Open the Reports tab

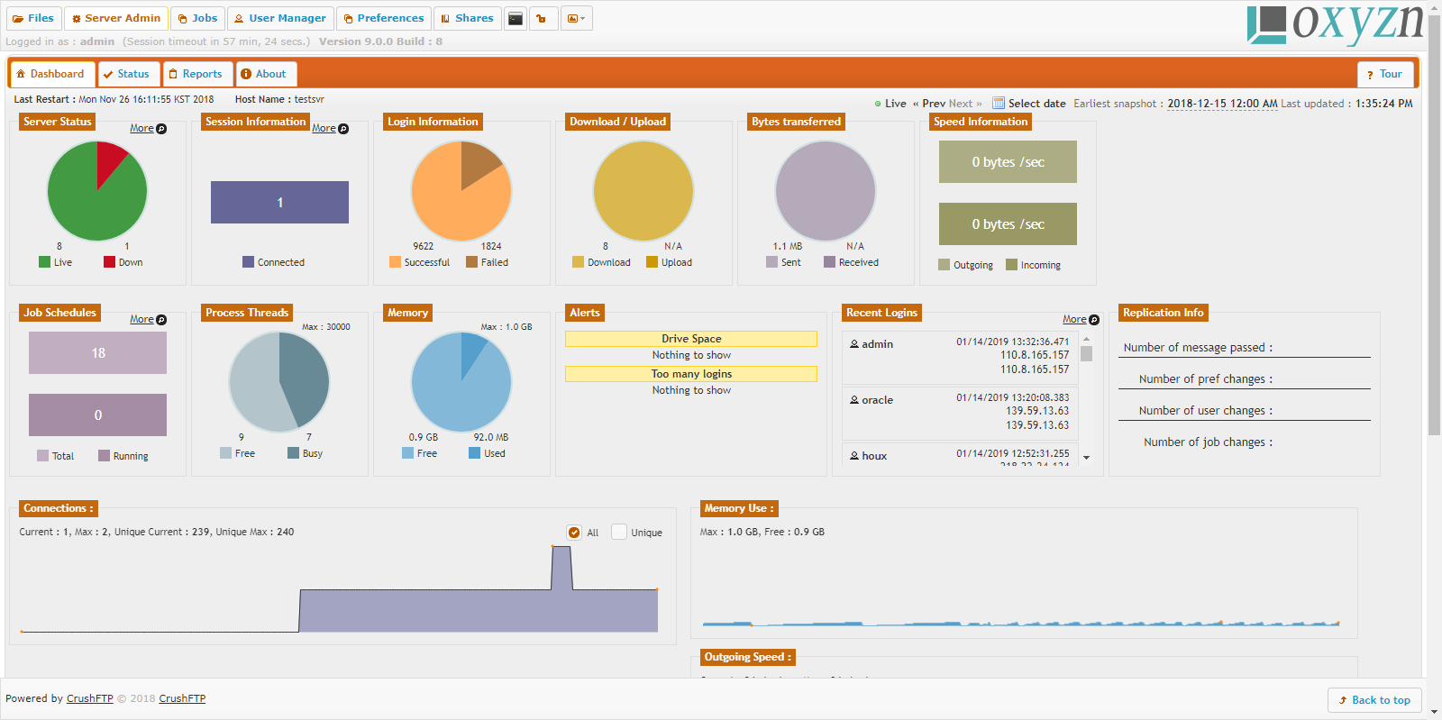[197, 74]
